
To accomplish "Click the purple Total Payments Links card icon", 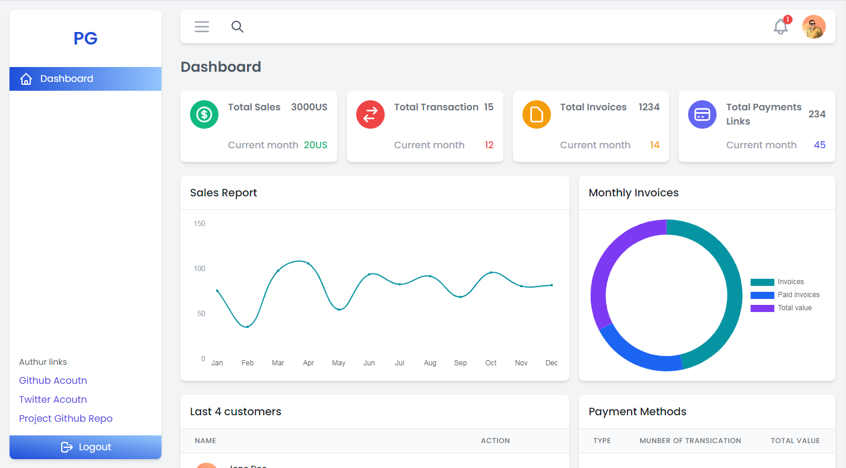I will pyautogui.click(x=702, y=114).
